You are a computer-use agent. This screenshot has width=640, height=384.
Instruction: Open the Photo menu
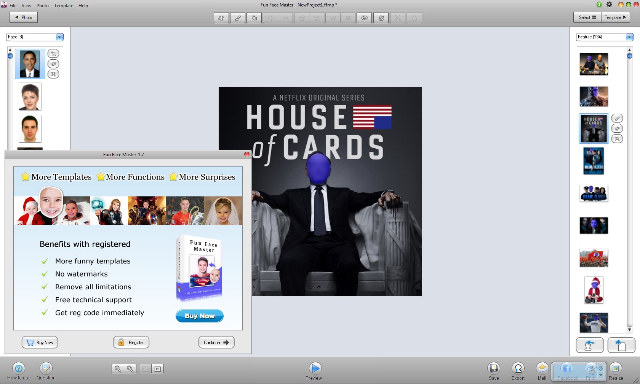[43, 6]
